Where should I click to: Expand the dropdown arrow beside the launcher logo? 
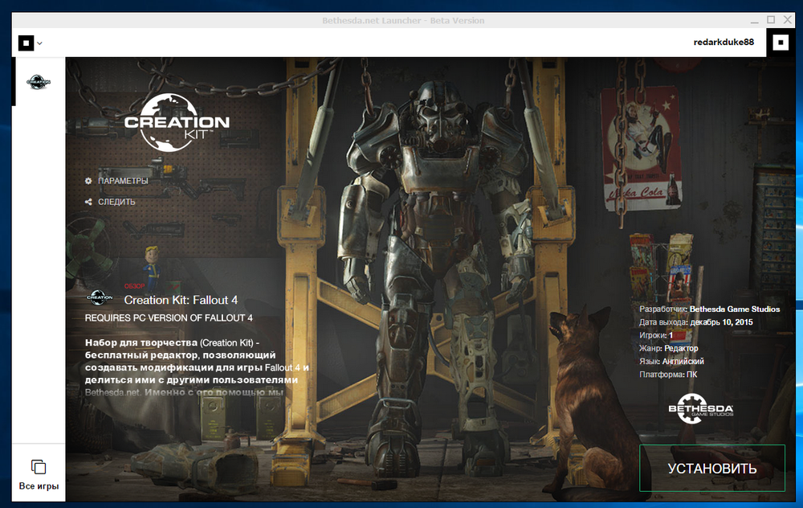click(39, 43)
